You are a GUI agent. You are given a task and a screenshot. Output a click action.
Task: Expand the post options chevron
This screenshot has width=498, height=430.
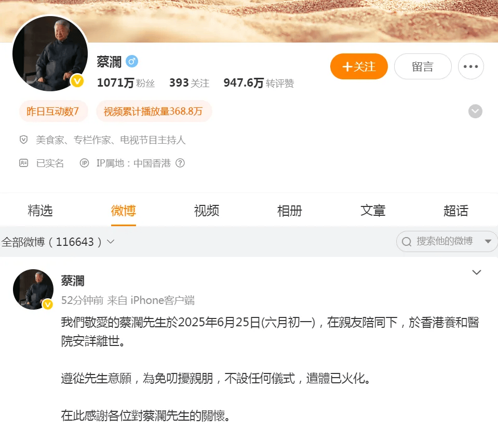pos(476,272)
